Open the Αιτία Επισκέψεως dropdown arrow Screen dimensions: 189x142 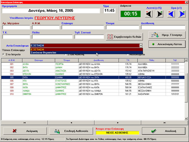click(141, 46)
